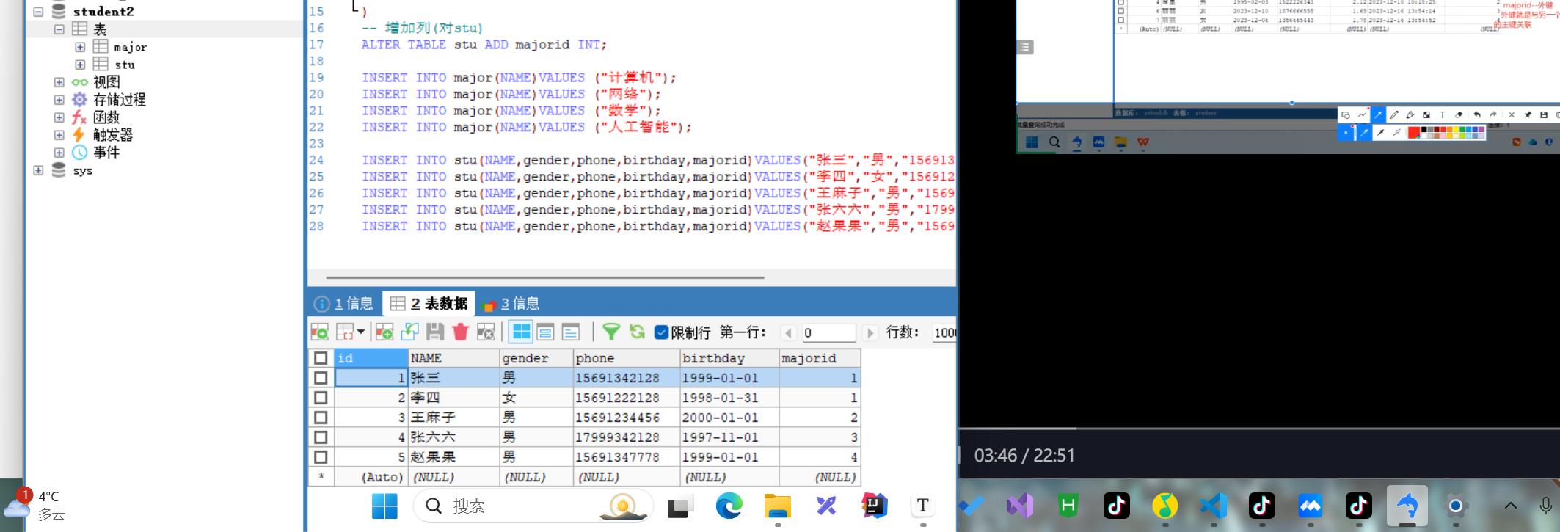Click the insert new row icon in result toolbar
This screenshot has height=532, width=1560.
384,332
